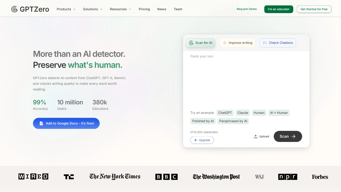The image size is (341, 192).
Task: Select the ChatGPT example chip
Action: pyautogui.click(x=225, y=113)
